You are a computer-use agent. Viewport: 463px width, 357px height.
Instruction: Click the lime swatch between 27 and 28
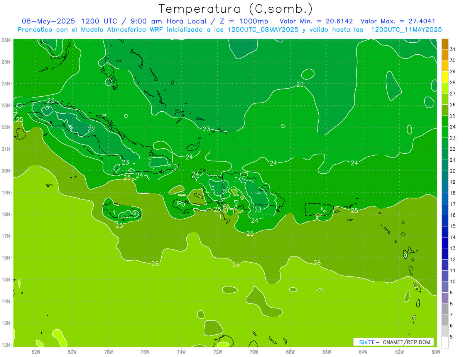(x=445, y=88)
